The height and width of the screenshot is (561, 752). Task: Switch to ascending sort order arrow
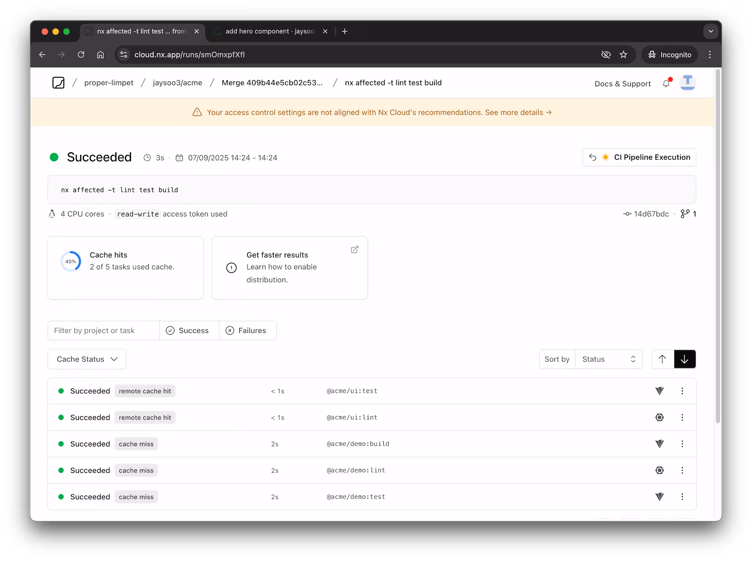[662, 359]
